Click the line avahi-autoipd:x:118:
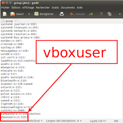The image size is (123, 123). 17,77
